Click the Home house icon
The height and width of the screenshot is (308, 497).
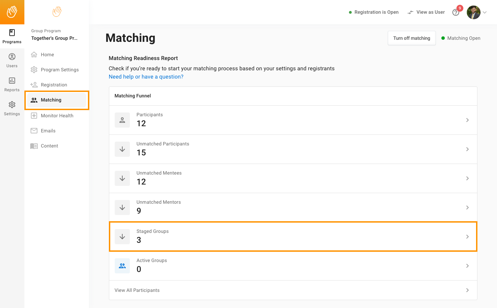pos(34,55)
